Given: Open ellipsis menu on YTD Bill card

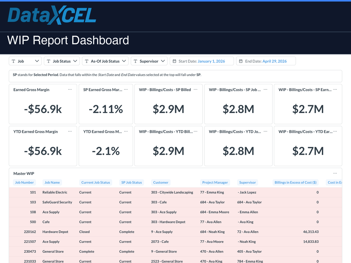Looking at the screenshot, I should pos(195,131).
